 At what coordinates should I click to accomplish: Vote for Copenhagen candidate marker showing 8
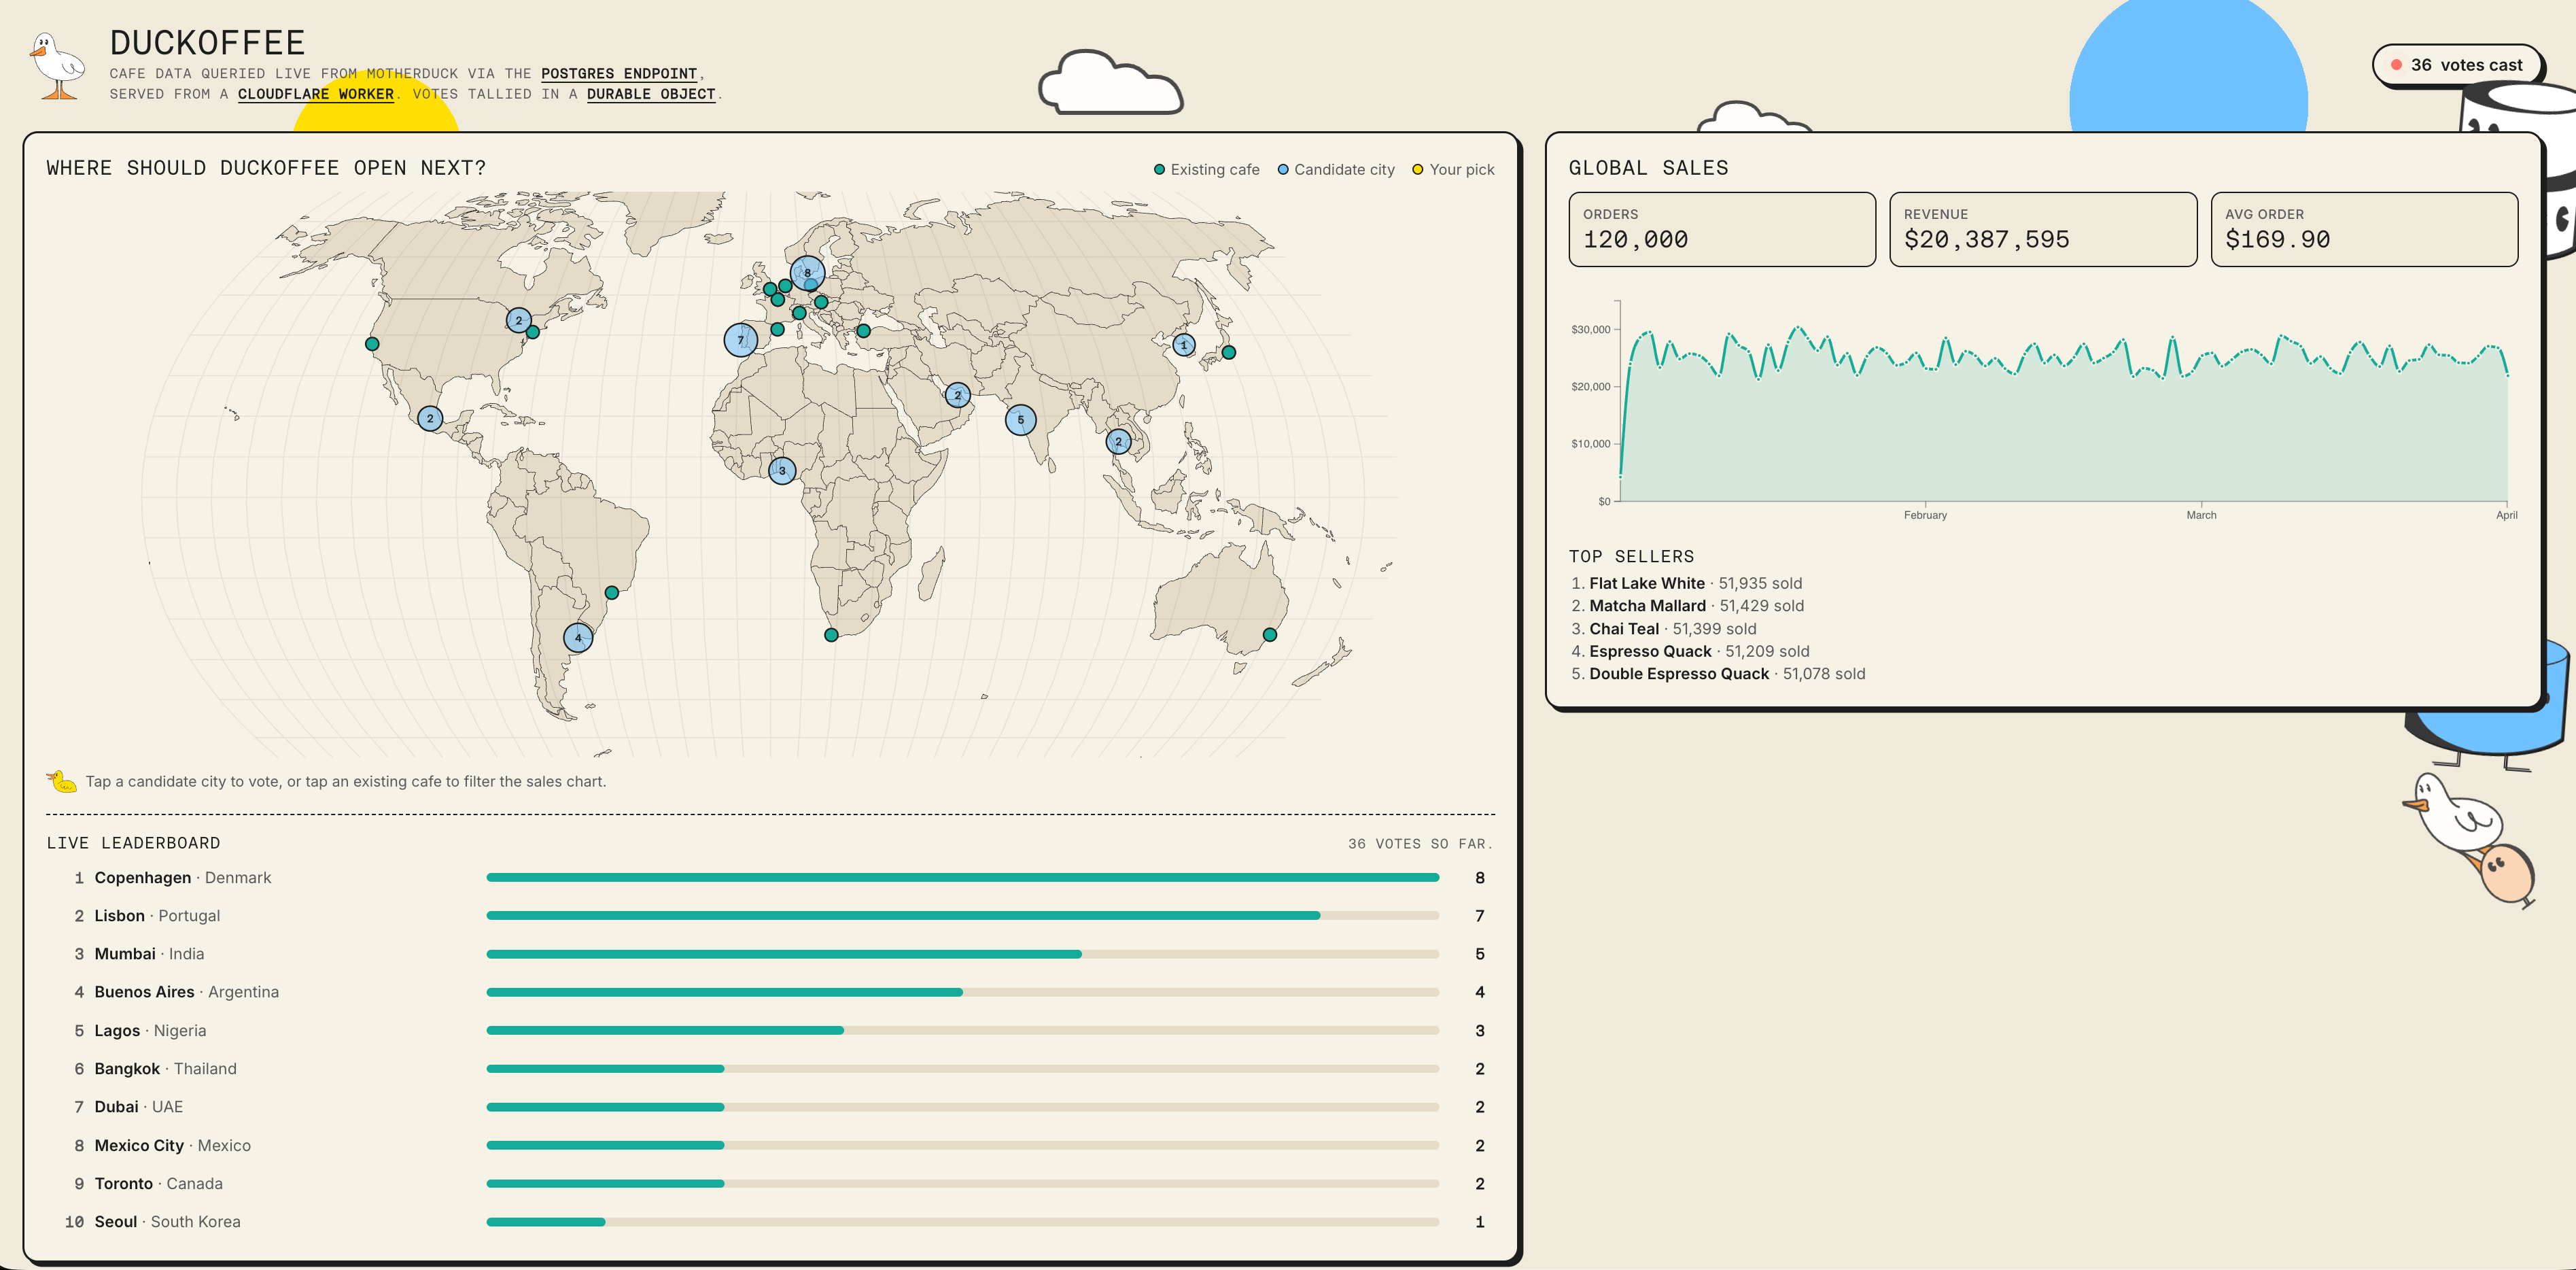pyautogui.click(x=807, y=273)
